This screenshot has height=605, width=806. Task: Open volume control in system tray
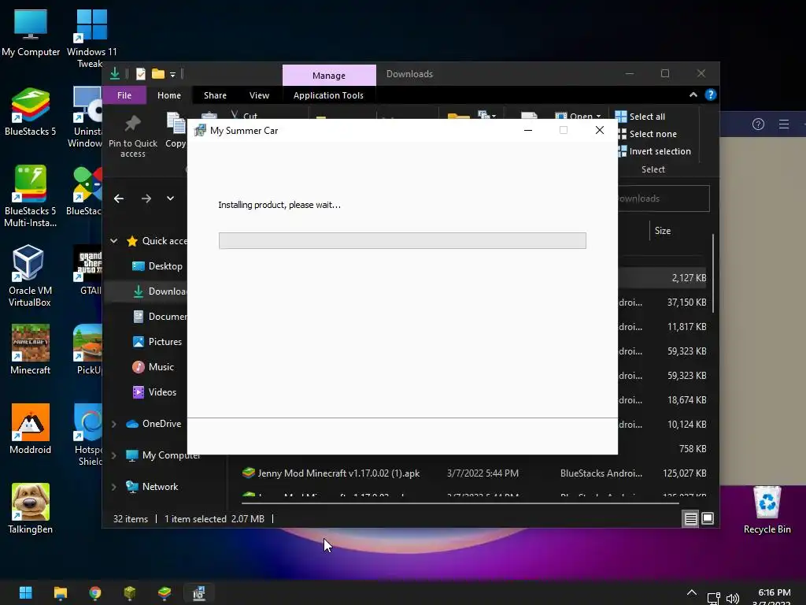coord(733,599)
